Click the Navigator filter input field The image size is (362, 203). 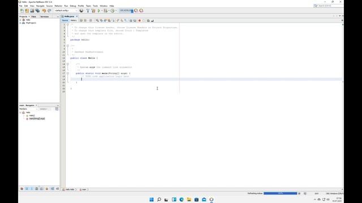point(45,109)
